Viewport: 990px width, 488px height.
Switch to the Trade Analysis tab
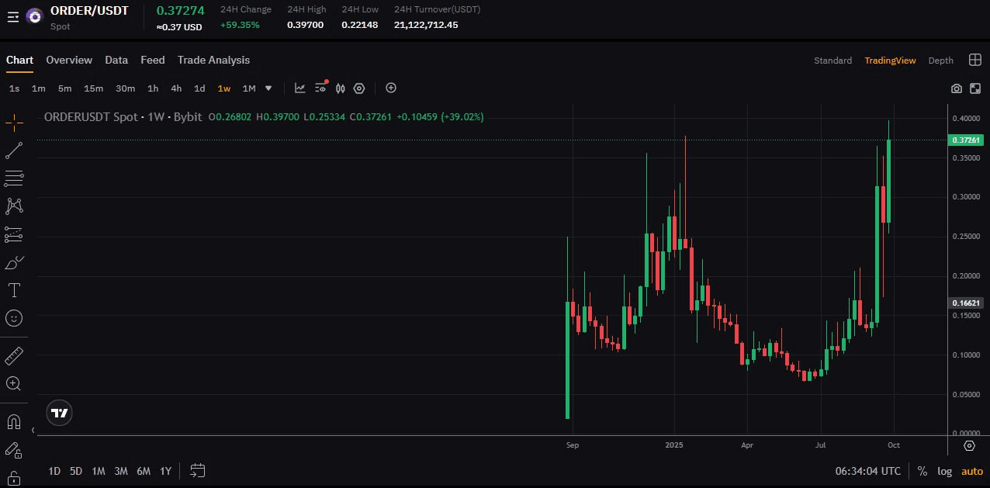click(x=213, y=60)
